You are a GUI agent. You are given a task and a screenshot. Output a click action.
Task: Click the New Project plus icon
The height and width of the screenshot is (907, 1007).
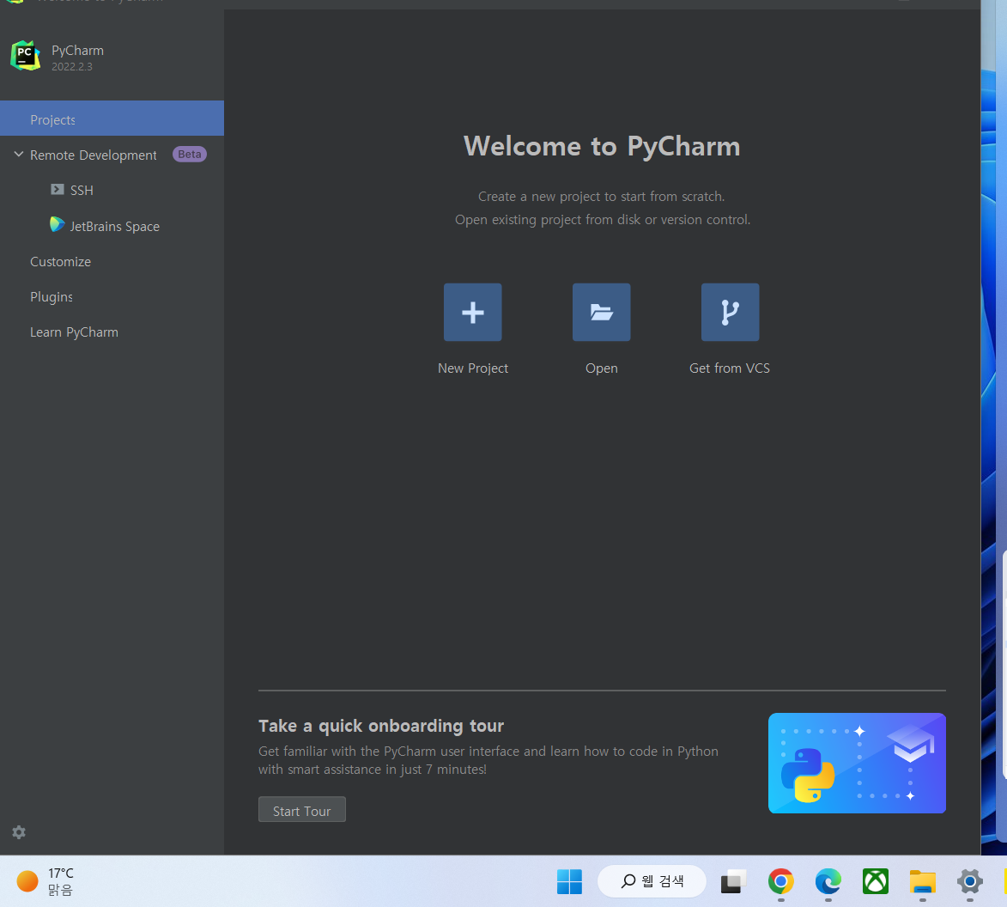(x=473, y=312)
